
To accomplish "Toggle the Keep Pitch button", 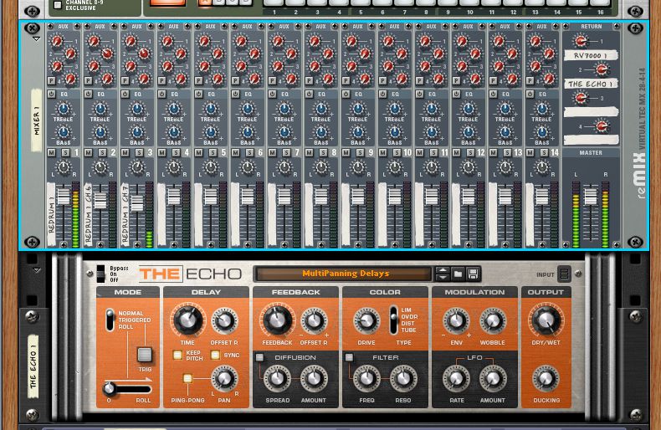I will [x=177, y=355].
